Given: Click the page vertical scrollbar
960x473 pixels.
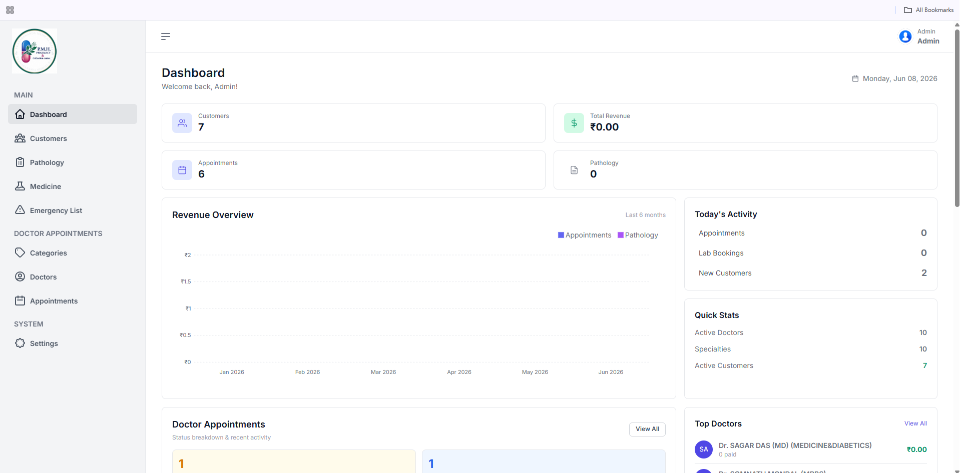Looking at the screenshot, I should [x=957, y=117].
